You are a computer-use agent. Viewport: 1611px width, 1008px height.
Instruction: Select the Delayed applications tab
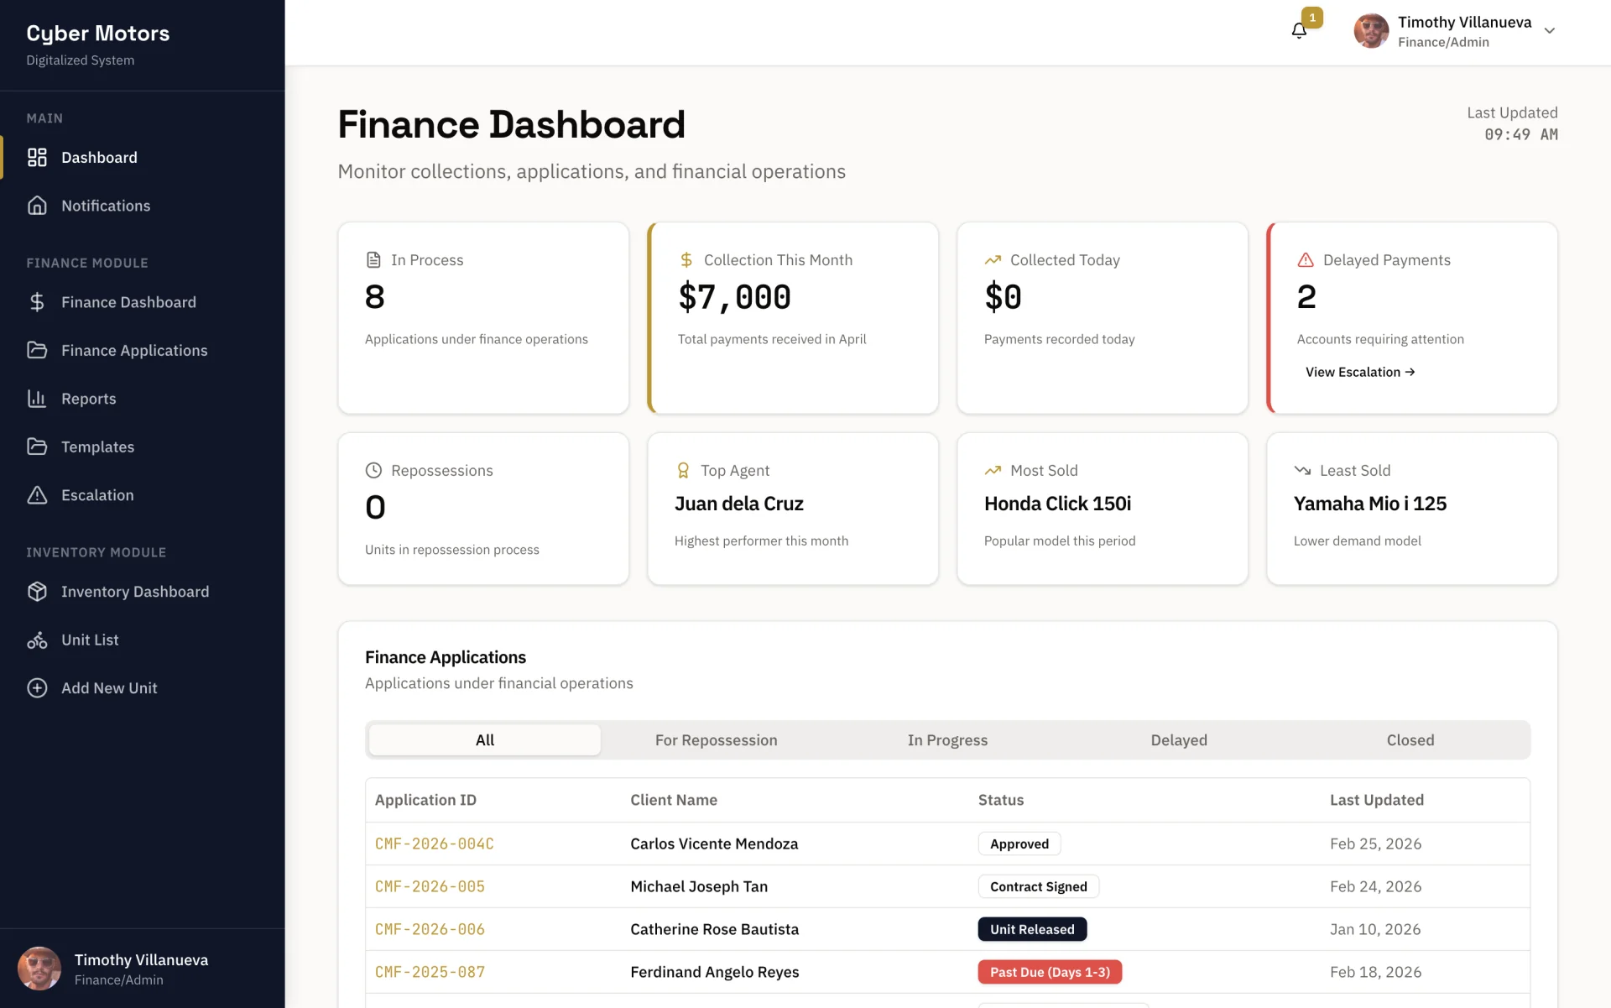point(1179,740)
